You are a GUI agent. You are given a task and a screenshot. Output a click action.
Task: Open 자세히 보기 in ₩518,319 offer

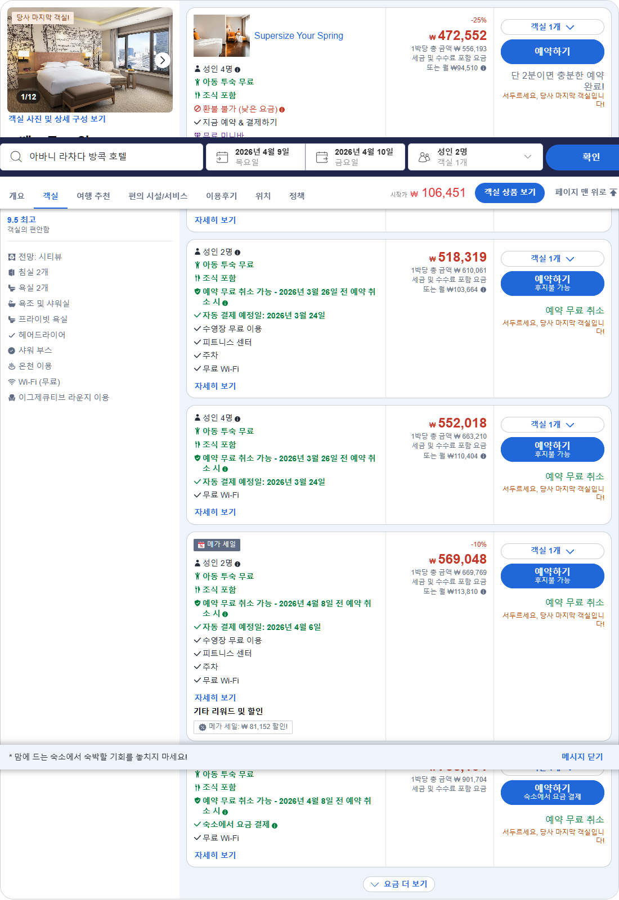click(x=215, y=386)
